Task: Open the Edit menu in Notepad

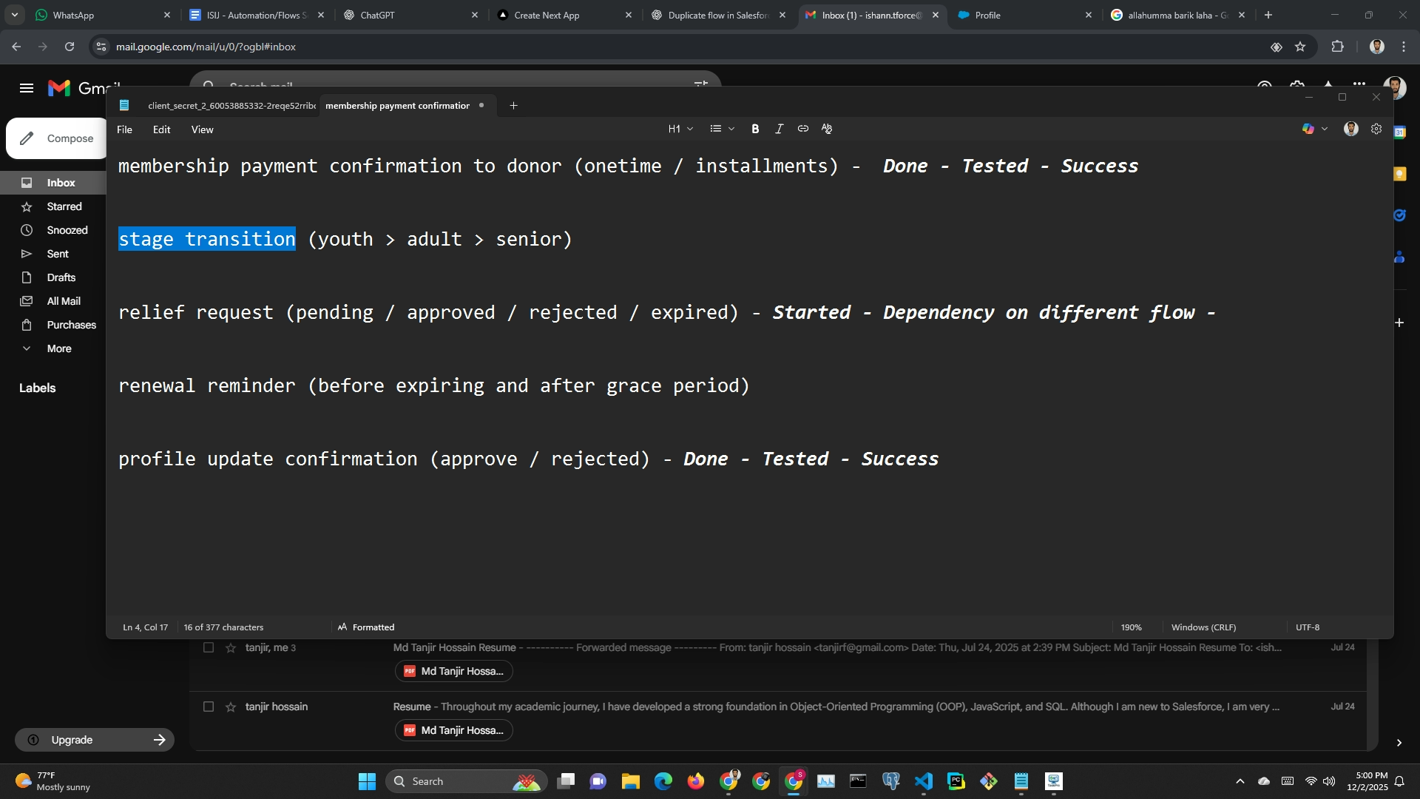Action: [161, 129]
